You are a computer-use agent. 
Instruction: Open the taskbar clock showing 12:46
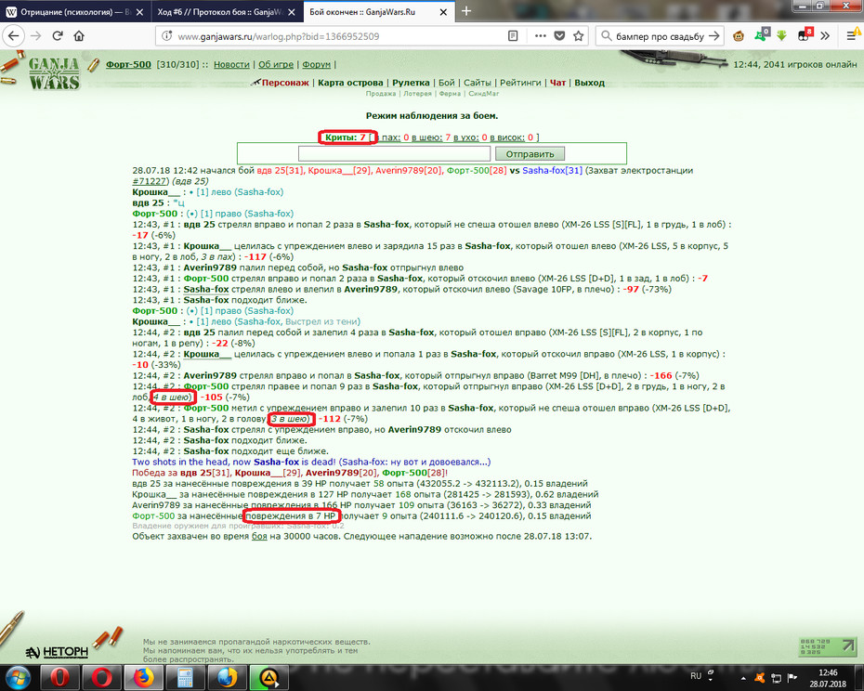point(828,678)
